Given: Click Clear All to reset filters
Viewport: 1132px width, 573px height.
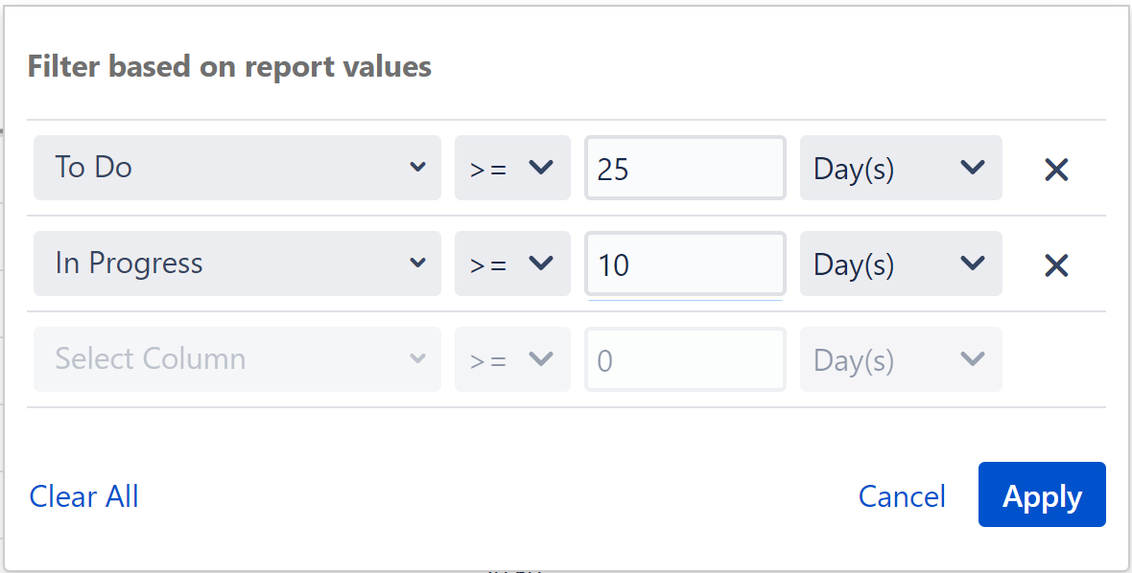Looking at the screenshot, I should coord(84,496).
